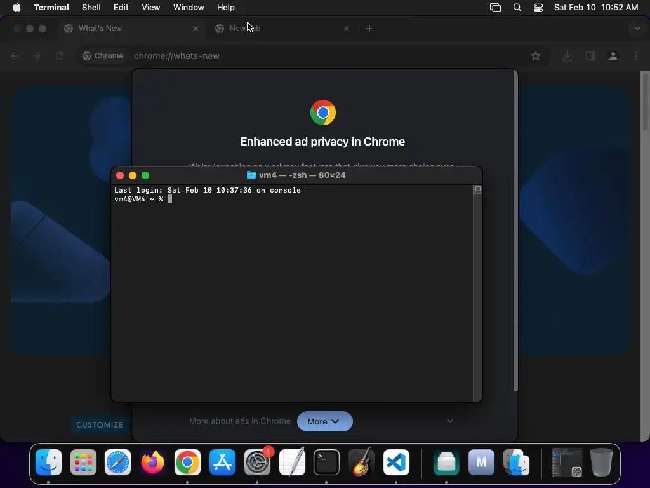Click the date and time in menu bar
The width and height of the screenshot is (650, 488).
click(595, 8)
